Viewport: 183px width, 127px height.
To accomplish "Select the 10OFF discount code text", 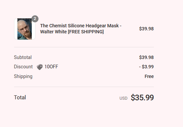I will (51, 67).
